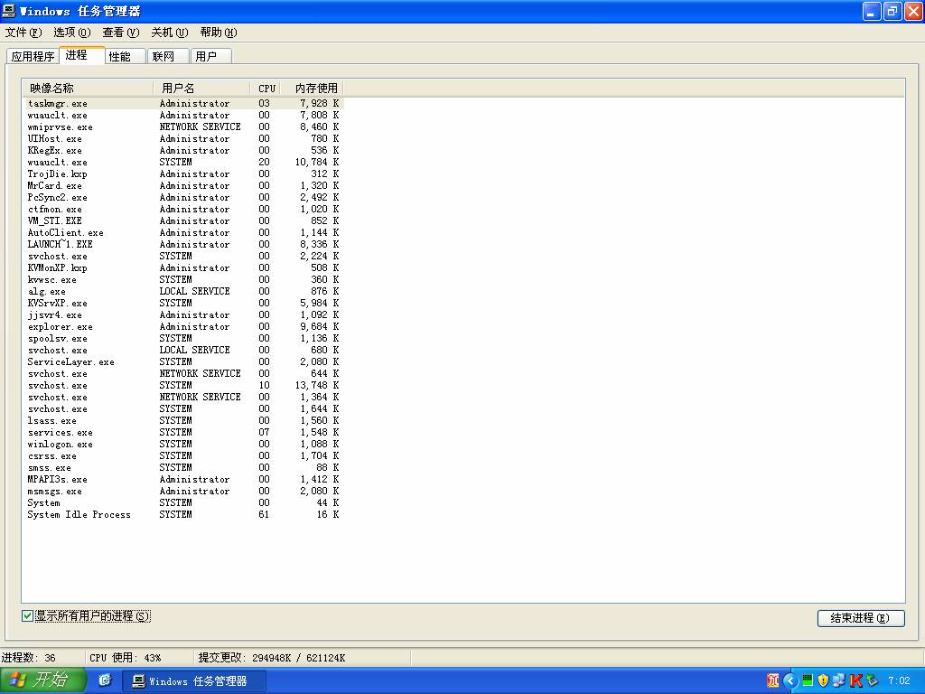This screenshot has height=694, width=925.
Task: Click the taskbar clock showing 7:02
Action: [x=899, y=680]
